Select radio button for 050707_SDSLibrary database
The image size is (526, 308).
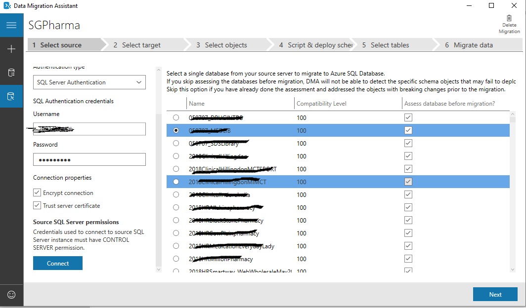coord(176,143)
